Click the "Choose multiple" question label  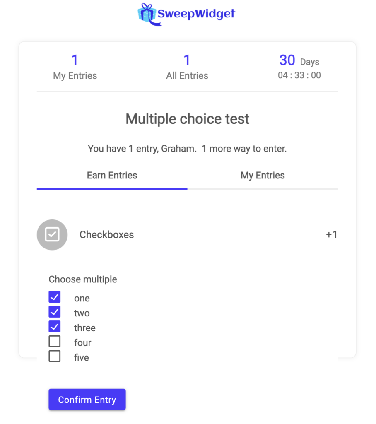pyautogui.click(x=83, y=279)
